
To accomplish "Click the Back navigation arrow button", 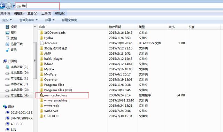I will click(x=2, y=6).
